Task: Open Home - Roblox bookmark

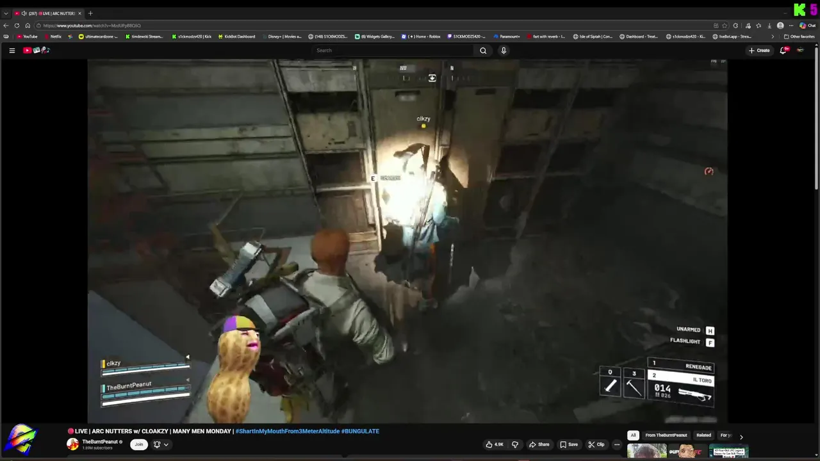Action: click(x=421, y=36)
